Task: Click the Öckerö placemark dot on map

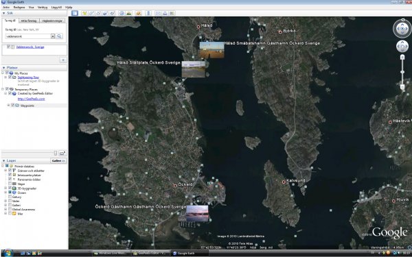Action: (175, 186)
